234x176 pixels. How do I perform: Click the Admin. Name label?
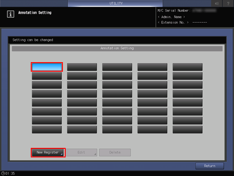point(172,17)
